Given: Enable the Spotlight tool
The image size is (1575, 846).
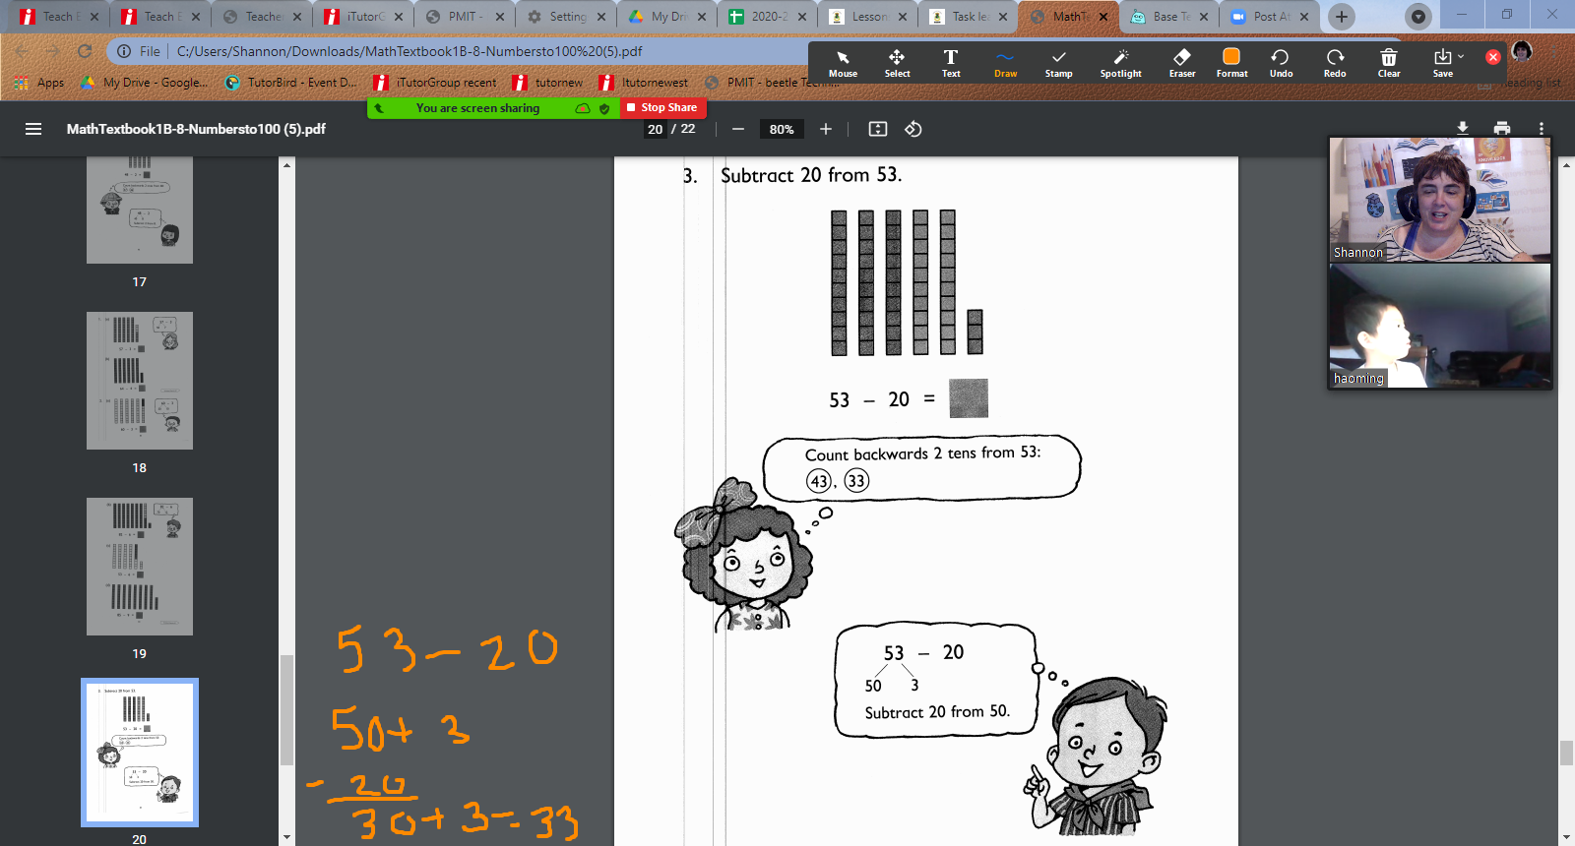Looking at the screenshot, I should point(1120,63).
